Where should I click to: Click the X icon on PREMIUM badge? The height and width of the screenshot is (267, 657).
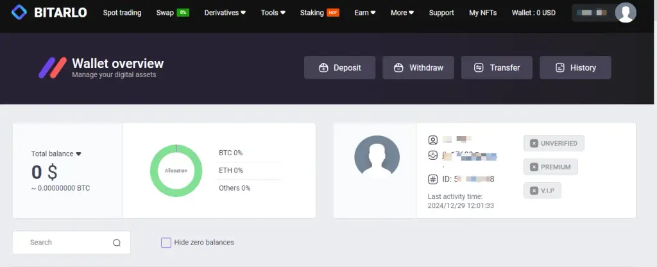[x=534, y=167]
